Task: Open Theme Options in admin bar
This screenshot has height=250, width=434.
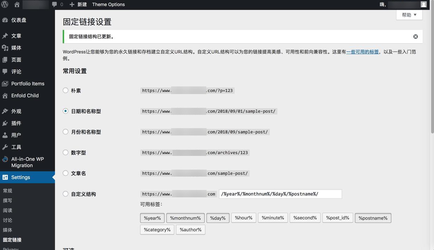Action: point(108,5)
